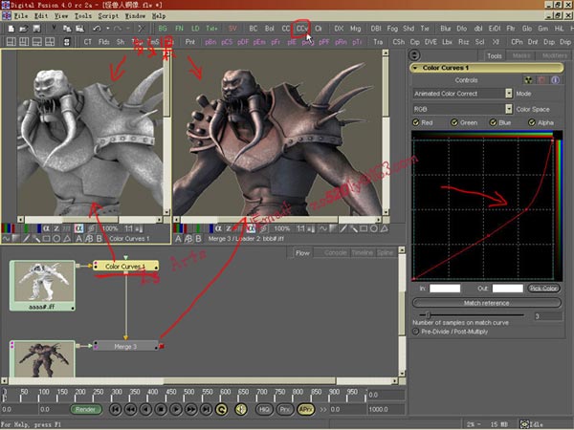Toggle audio mute speaker button
The height and width of the screenshot is (430, 574).
241,410
